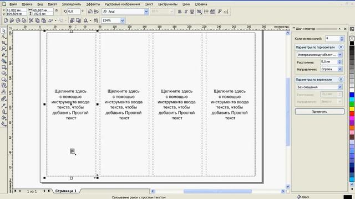Close the 'Шаг и повтор' docker
Screen dimensions: 355x199
[345, 29]
